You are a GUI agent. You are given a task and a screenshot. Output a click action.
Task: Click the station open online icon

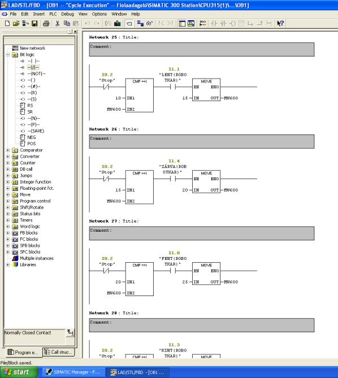25,23
